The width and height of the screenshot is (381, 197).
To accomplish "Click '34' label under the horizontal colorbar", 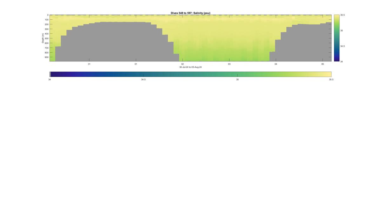I will 50,79.
